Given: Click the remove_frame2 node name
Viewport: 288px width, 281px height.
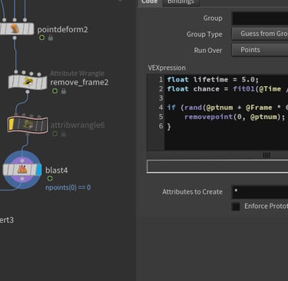Looking at the screenshot, I should (79, 82).
